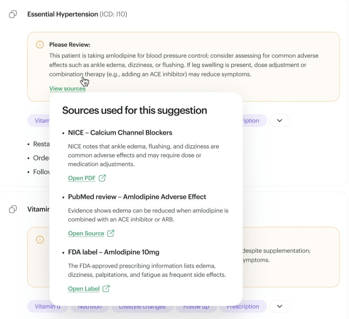Select the bottom Prescription tag chip
The image size is (349, 319).
pyautogui.click(x=243, y=306)
